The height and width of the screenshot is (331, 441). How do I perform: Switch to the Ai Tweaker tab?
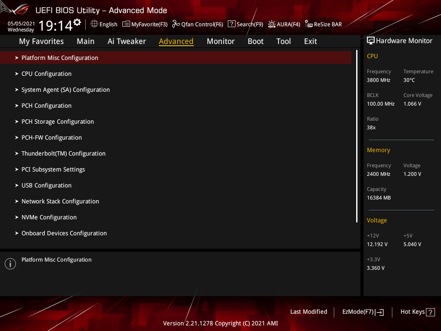click(127, 41)
